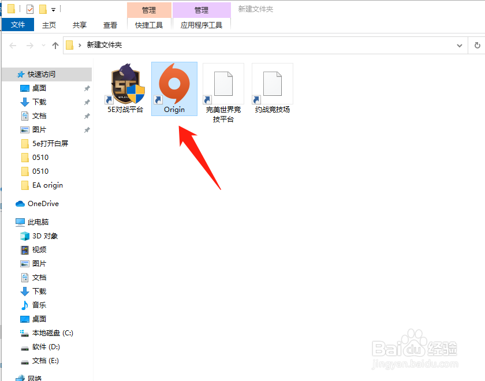Open the EA origin folder in sidebar
The height and width of the screenshot is (381, 485).
(x=47, y=185)
